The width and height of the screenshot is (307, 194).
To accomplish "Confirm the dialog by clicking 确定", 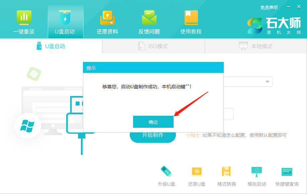I will coord(153,122).
